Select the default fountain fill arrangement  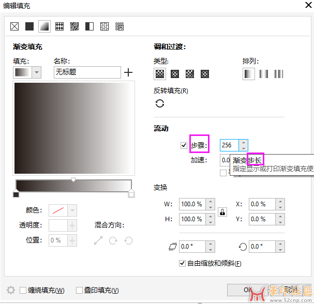(249, 74)
